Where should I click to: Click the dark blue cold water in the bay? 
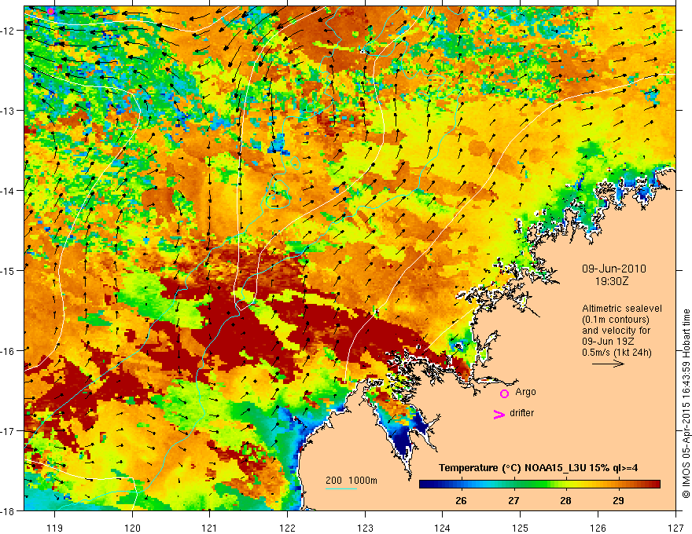point(403,443)
